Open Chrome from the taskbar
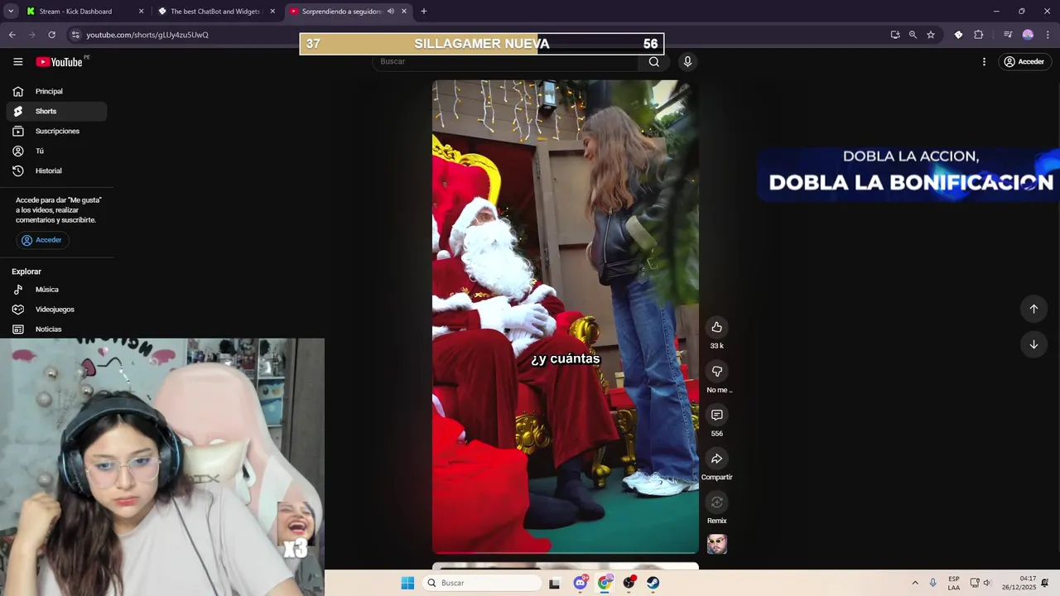Screen dimensions: 1060x596 tap(605, 583)
